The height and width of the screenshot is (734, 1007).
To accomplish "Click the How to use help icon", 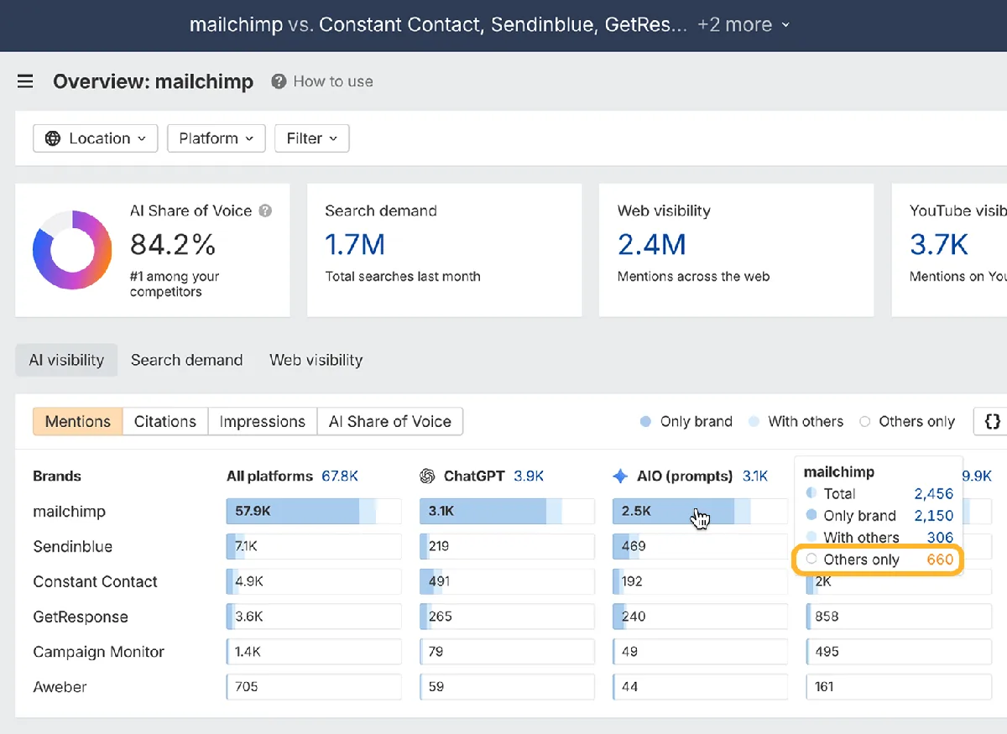I will 279,81.
